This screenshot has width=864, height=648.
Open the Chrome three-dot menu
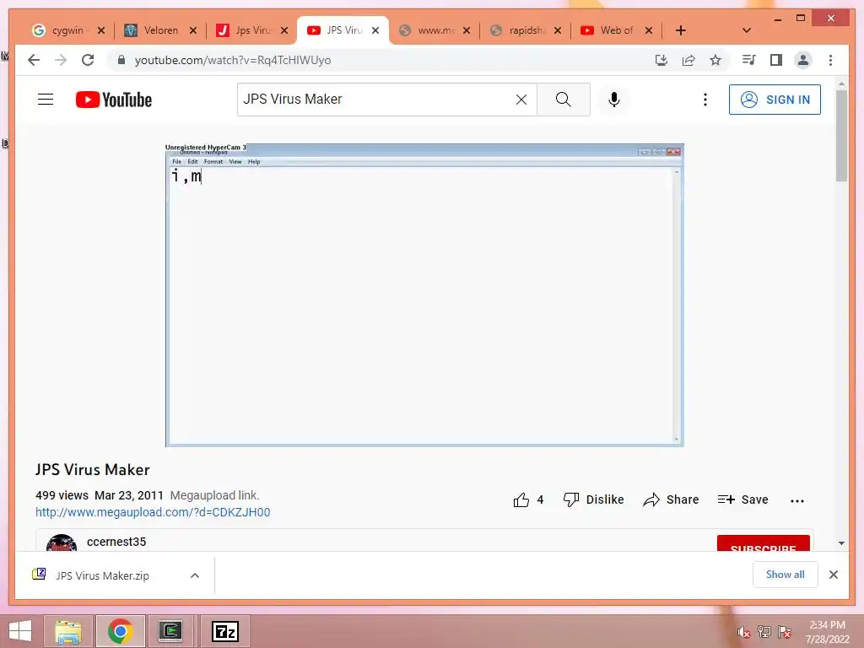(x=830, y=60)
